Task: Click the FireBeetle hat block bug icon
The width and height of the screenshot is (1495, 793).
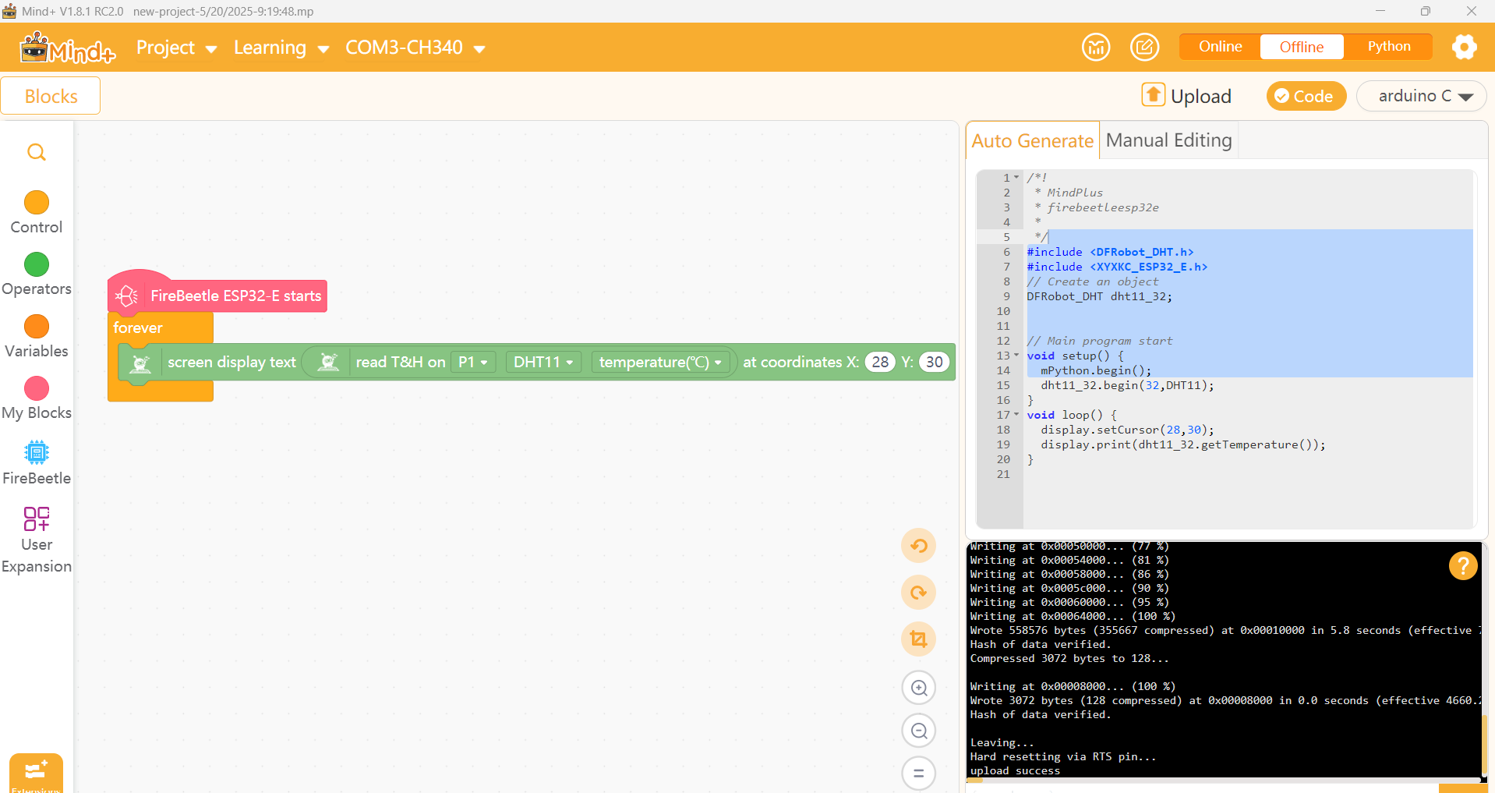Action: click(x=126, y=296)
